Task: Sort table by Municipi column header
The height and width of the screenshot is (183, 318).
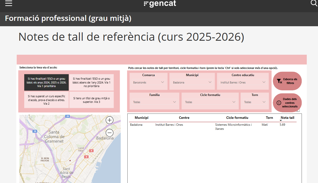Action: (x=141, y=118)
